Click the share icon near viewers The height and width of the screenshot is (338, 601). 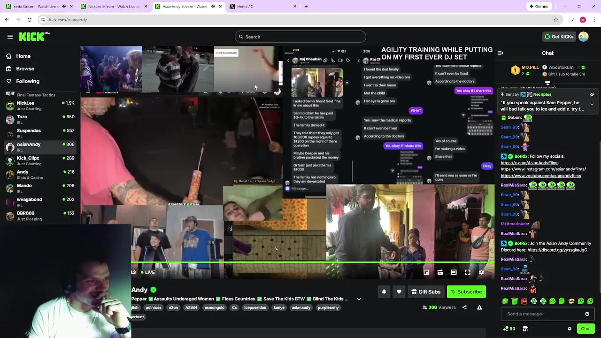pos(464,307)
